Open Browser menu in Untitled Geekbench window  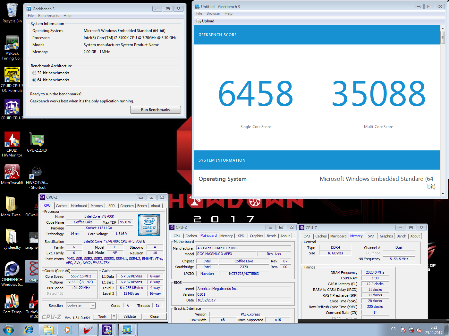point(213,13)
